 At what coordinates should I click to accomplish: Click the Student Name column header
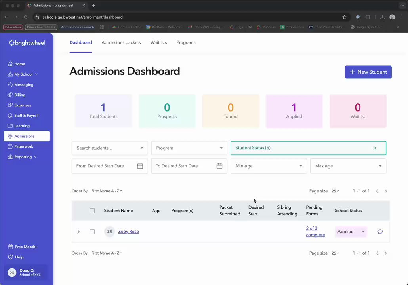(x=118, y=211)
